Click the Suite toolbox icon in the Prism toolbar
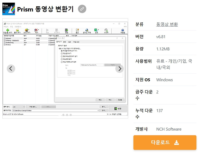The image size is (198, 153). pos(106,30)
